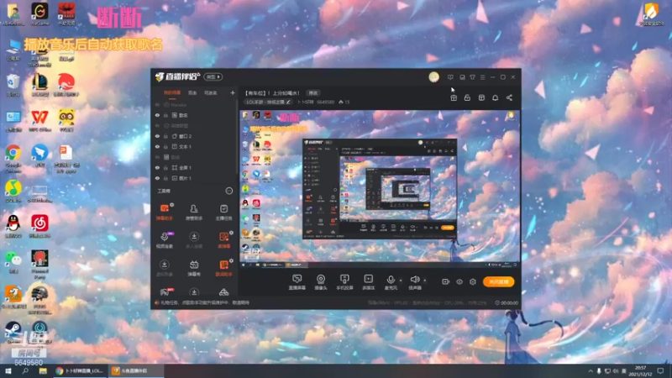Hide the 图片 1 layer with its eye
Image resolution: width=672 pixels, height=378 pixels.
(x=157, y=178)
